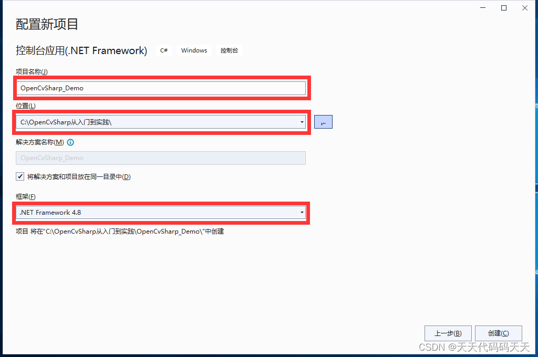Browse for folder with the ... button

point(323,122)
